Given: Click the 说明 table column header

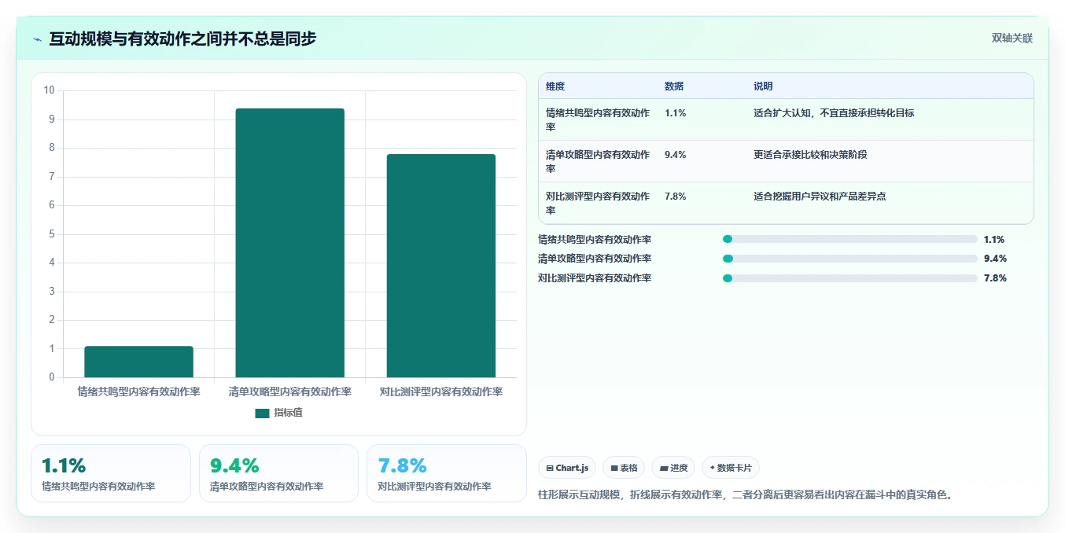Looking at the screenshot, I should (763, 86).
